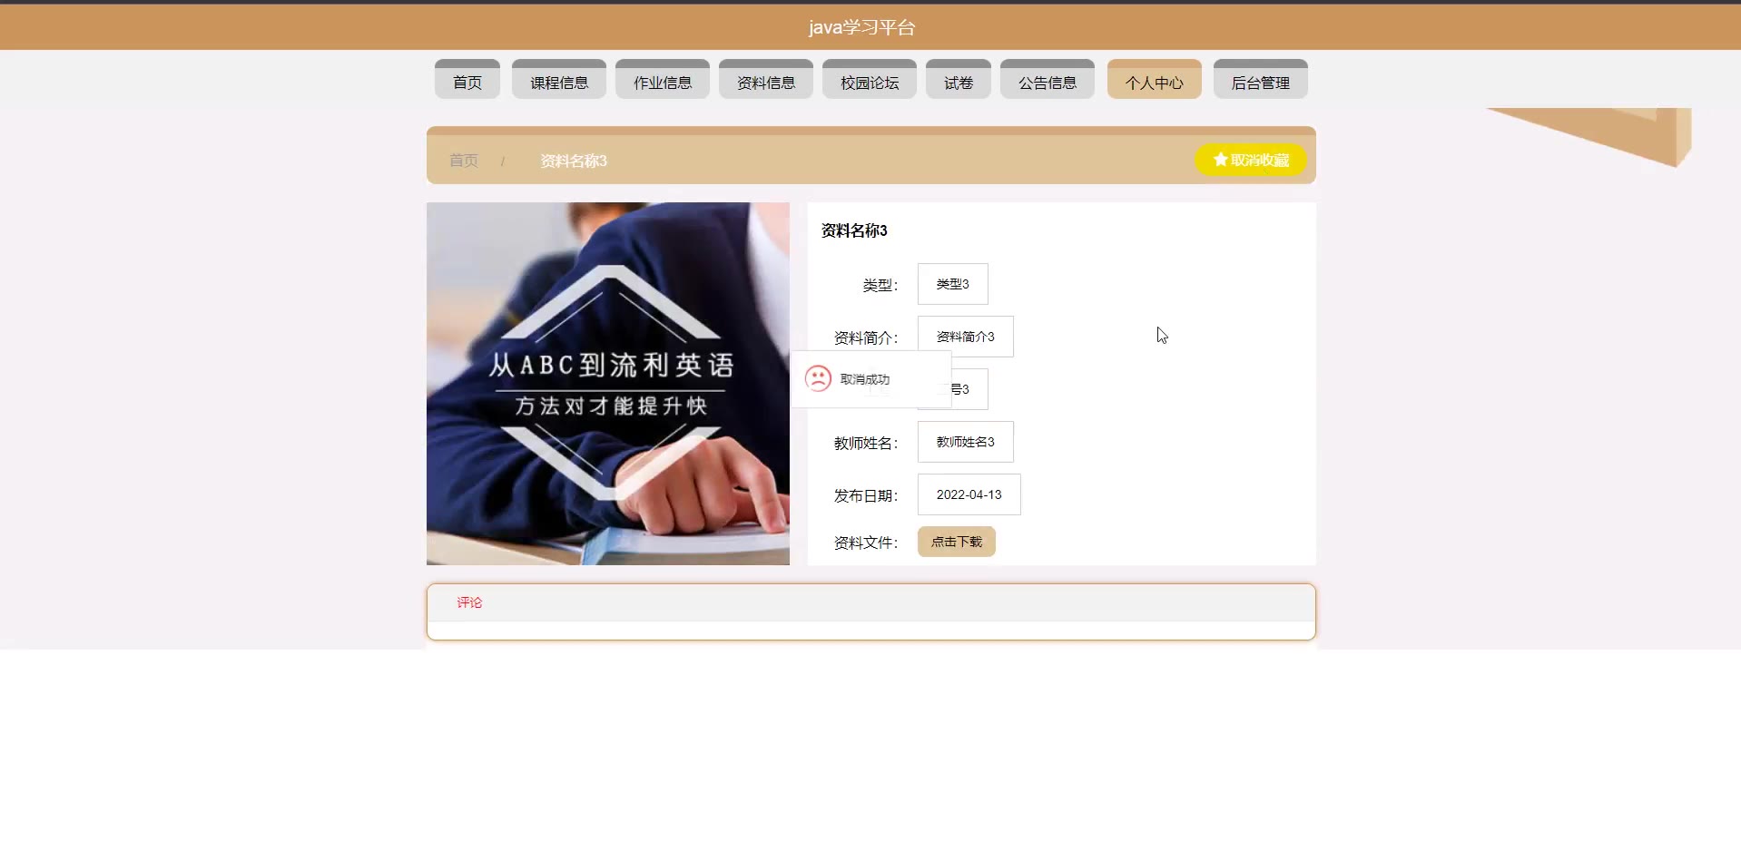
Task: Click the 教师姓名 label
Action: [x=866, y=443]
